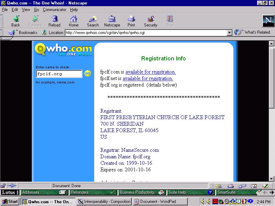275x206 pixels.
Task: Open the Windows Start menu
Action: pos(10,202)
